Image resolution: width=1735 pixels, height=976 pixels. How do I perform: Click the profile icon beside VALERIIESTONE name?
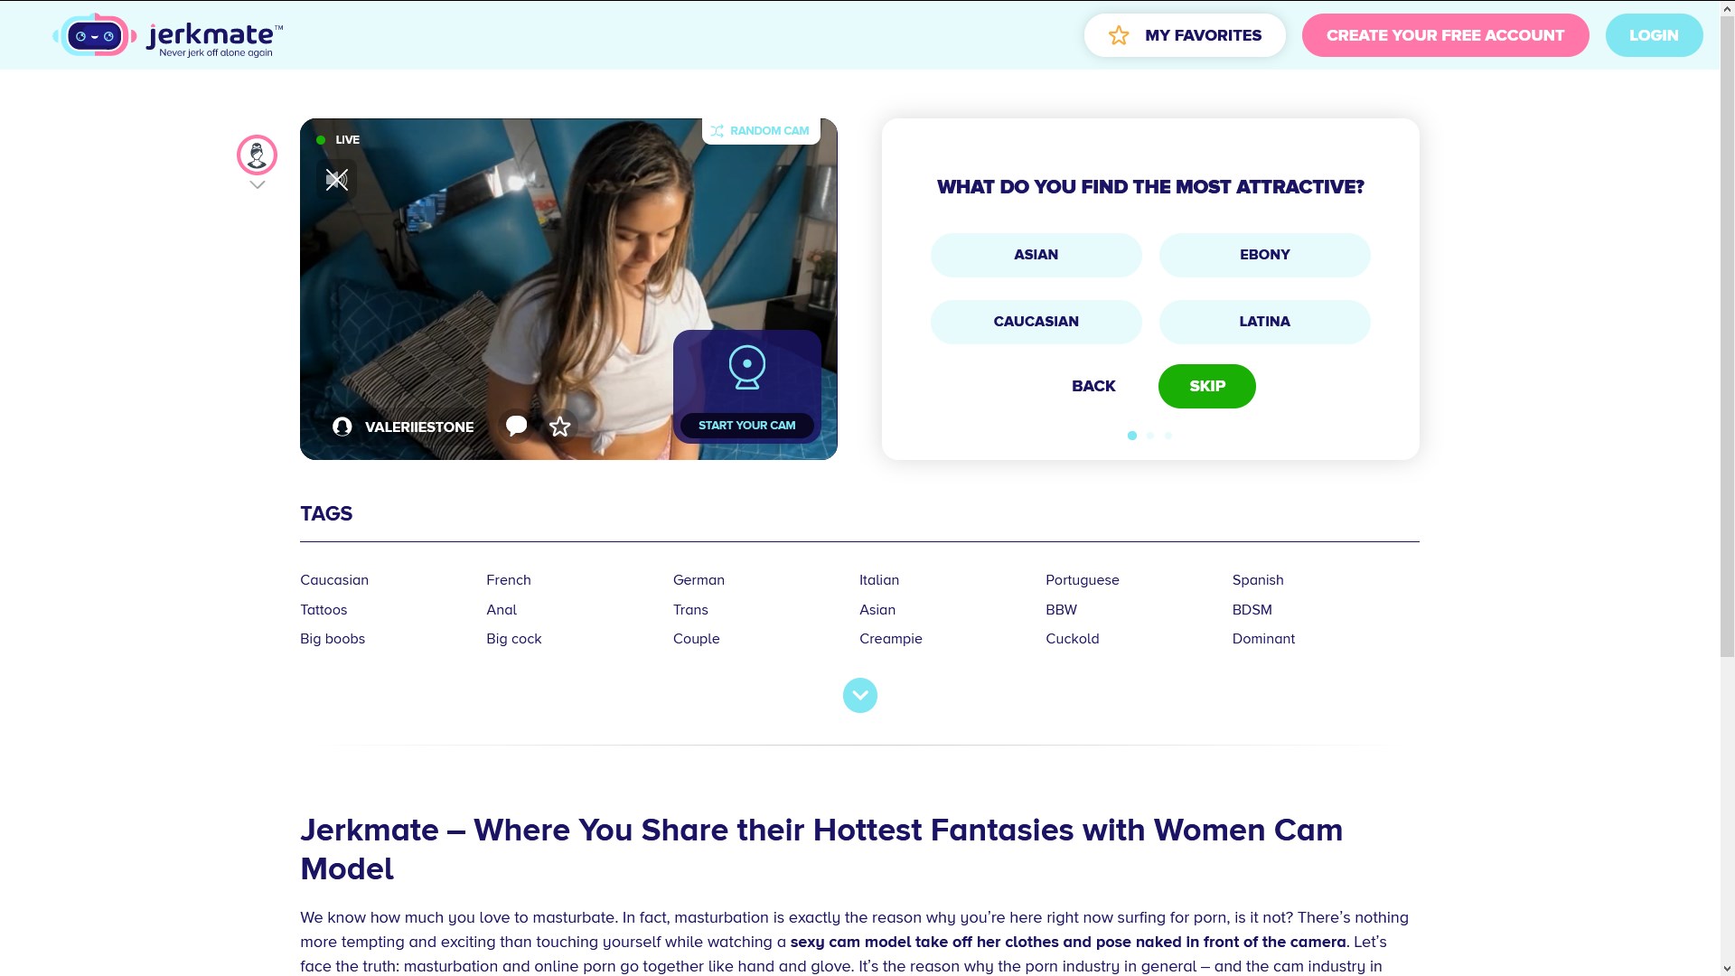tap(342, 427)
